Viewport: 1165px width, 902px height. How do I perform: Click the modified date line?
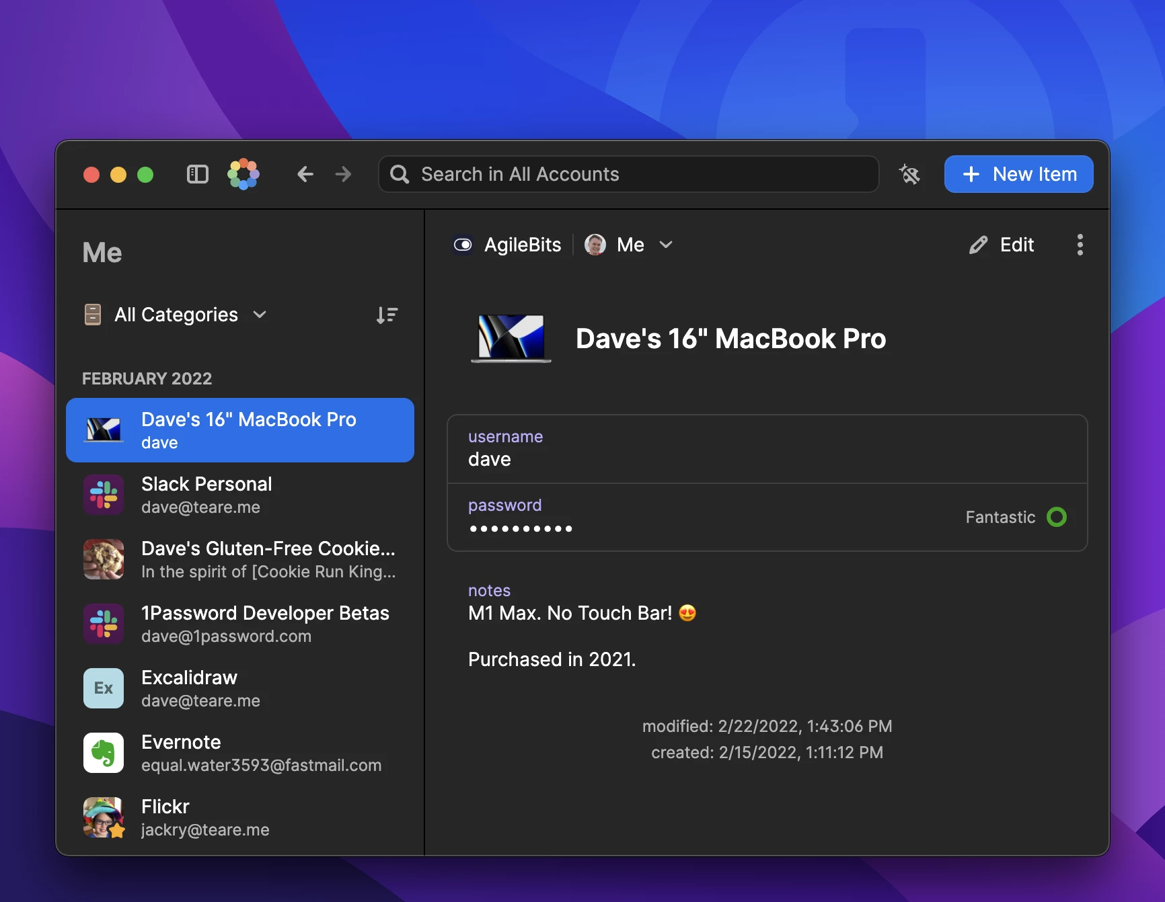click(x=767, y=727)
